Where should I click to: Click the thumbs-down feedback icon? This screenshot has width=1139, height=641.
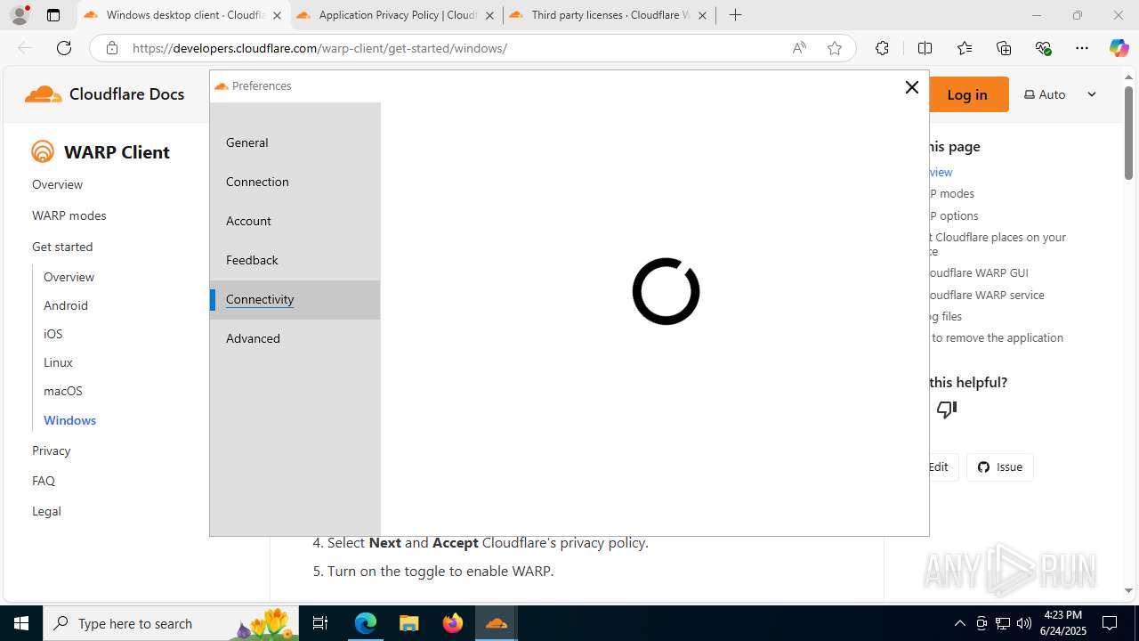pos(946,410)
